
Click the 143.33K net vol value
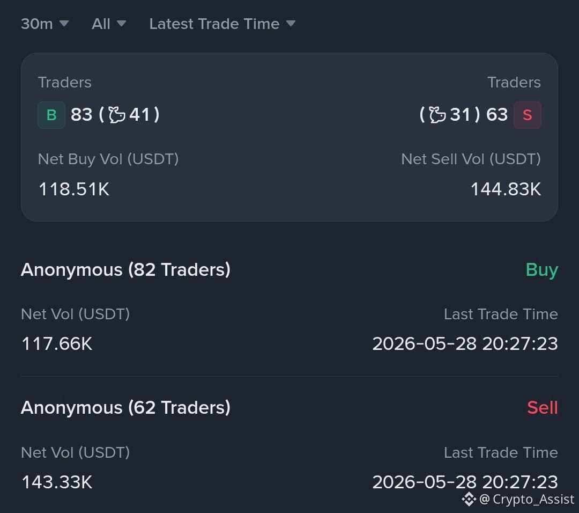[x=57, y=482]
